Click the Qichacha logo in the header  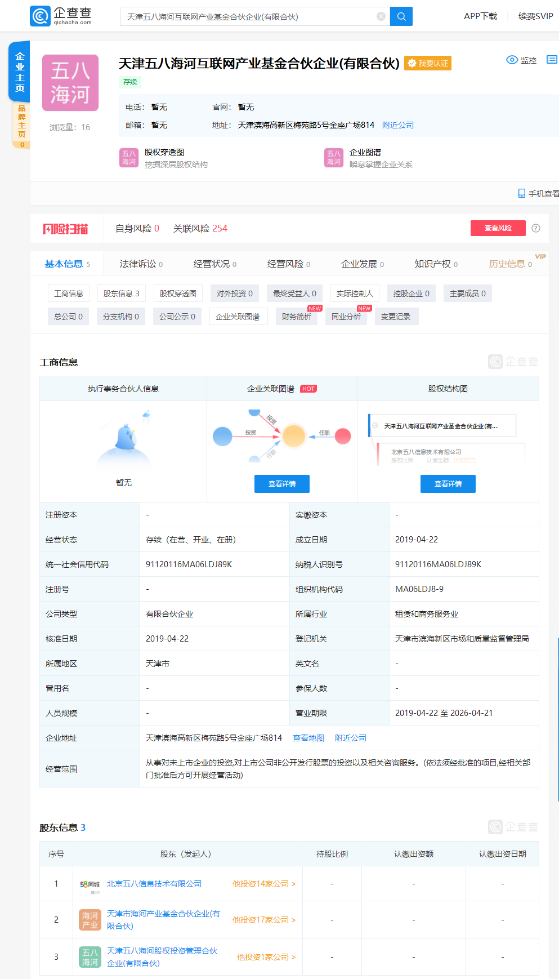(x=61, y=16)
